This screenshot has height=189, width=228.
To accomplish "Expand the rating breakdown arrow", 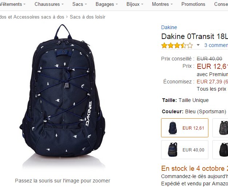I will [x=198, y=45].
